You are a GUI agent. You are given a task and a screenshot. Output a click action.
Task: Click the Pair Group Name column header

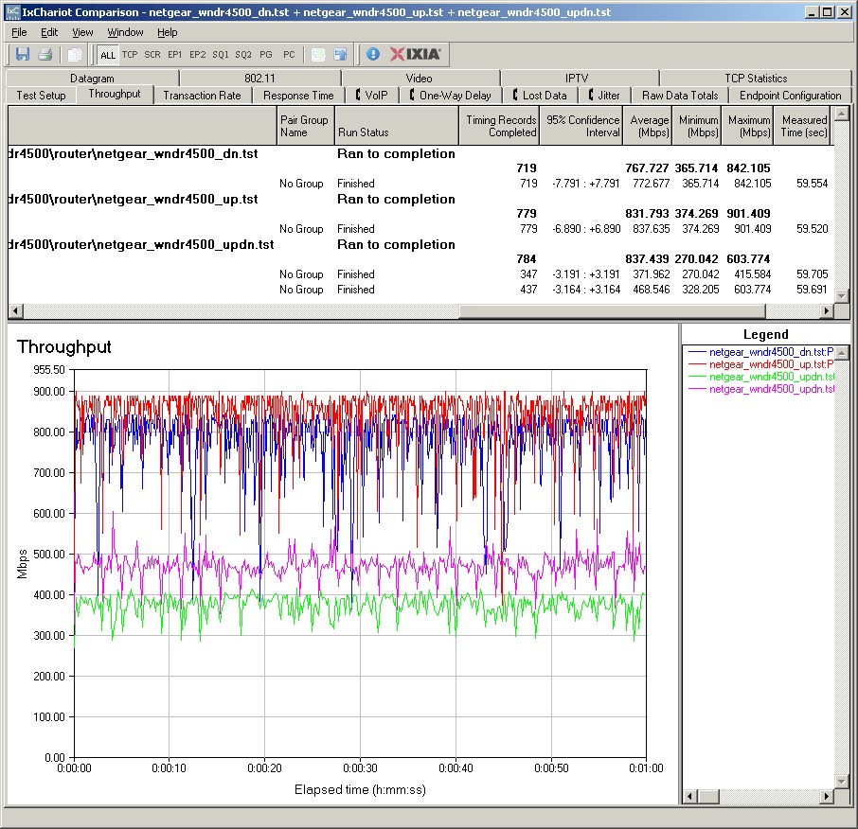[x=305, y=126]
